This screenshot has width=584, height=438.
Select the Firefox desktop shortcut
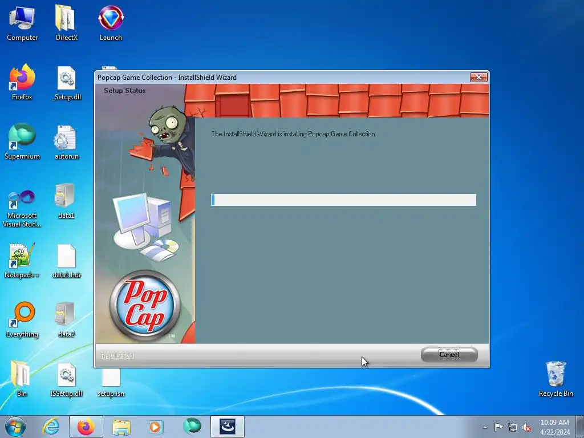pyautogui.click(x=22, y=83)
